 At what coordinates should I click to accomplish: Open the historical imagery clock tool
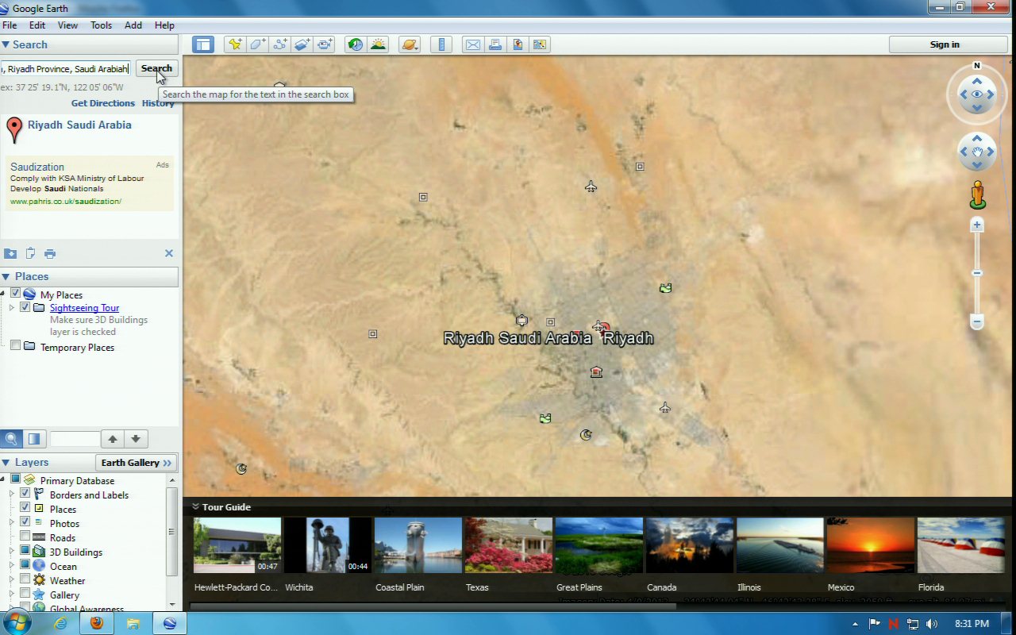(355, 44)
